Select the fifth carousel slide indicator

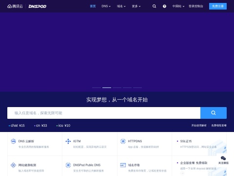tap(137, 88)
